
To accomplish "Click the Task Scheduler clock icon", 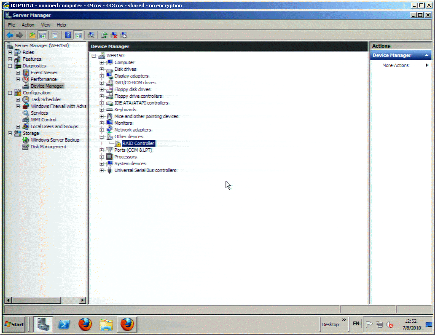I will coord(26,99).
